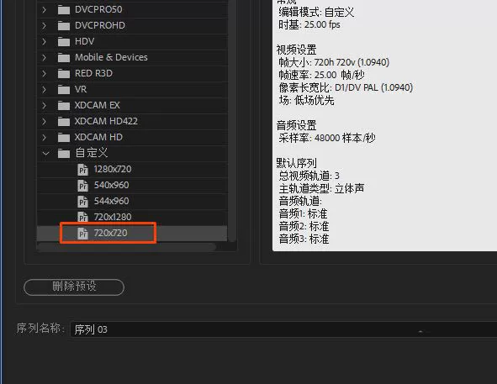Select the 720x1280 custom preset

113,217
